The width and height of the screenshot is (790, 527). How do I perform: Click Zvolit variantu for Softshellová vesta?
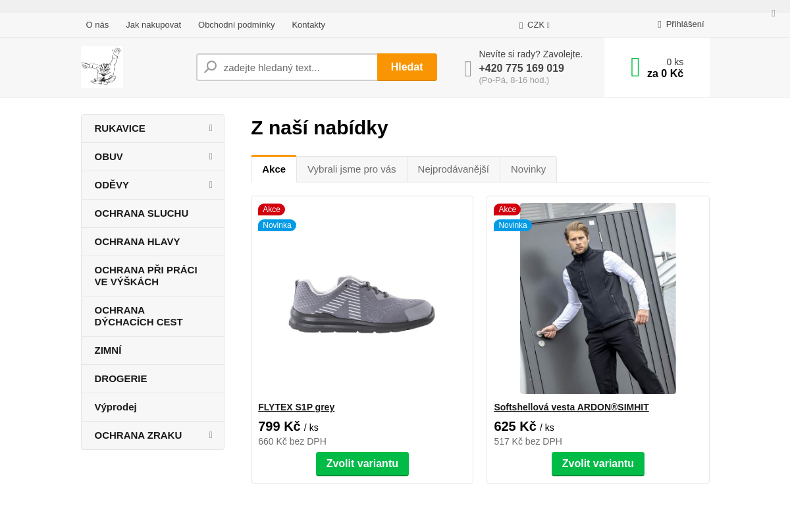pos(598,464)
